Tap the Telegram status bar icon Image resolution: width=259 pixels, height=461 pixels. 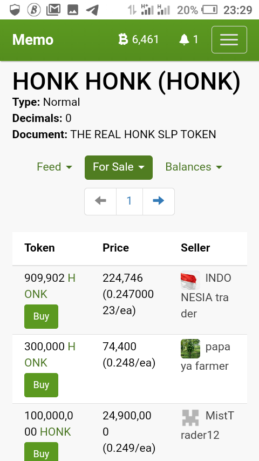click(92, 10)
